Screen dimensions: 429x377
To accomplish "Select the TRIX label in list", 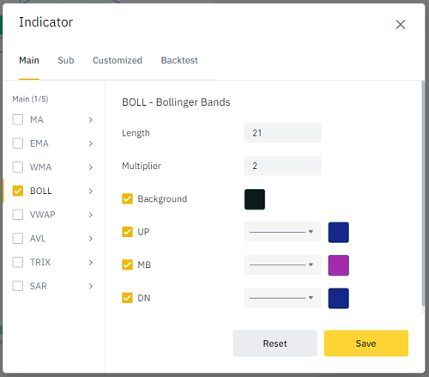I will click(x=40, y=262).
